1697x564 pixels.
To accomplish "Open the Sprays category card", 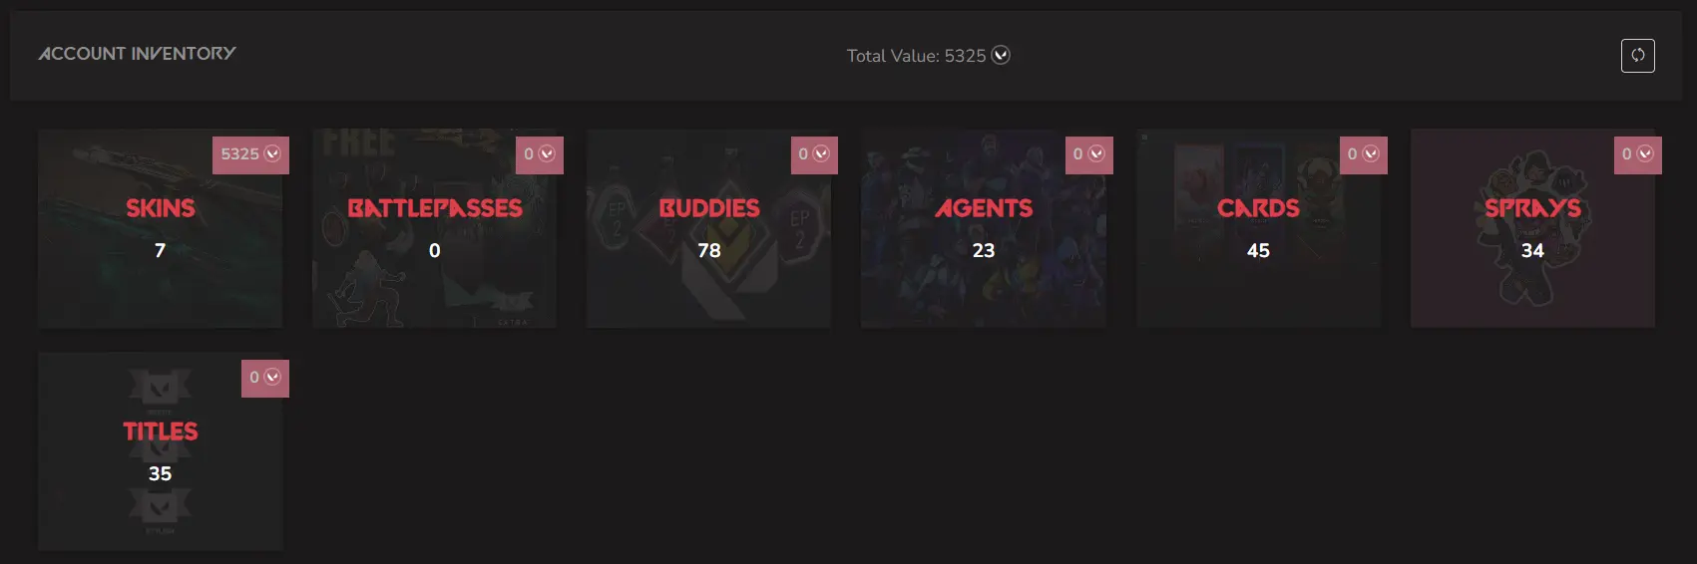I will (x=1532, y=228).
